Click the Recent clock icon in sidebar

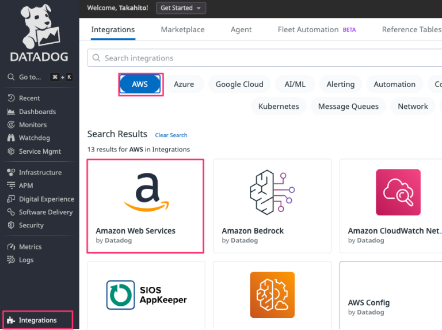click(11, 98)
